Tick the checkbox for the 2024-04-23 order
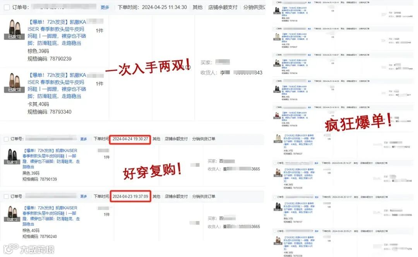Image resolution: width=418 pixels, height=257 pixels. coord(6,197)
